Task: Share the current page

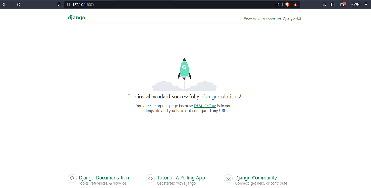Action: pos(277,4)
